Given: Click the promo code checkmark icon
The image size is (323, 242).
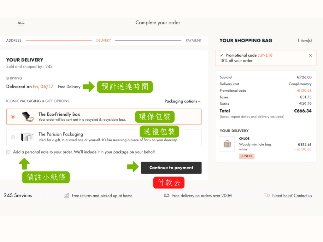Looking at the screenshot, I should pyautogui.click(x=221, y=55).
